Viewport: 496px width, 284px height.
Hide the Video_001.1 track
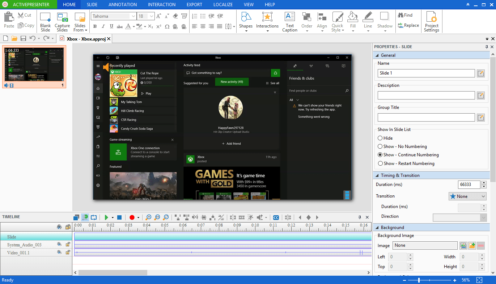(60, 252)
